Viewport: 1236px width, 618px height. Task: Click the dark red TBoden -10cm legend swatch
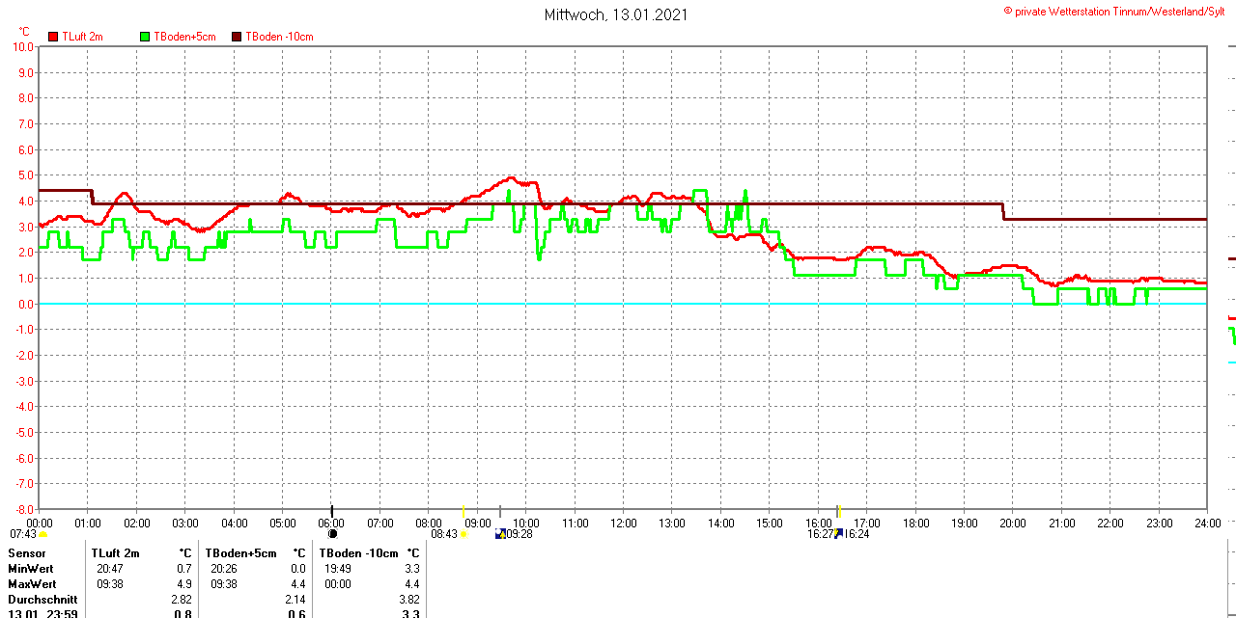[237, 37]
